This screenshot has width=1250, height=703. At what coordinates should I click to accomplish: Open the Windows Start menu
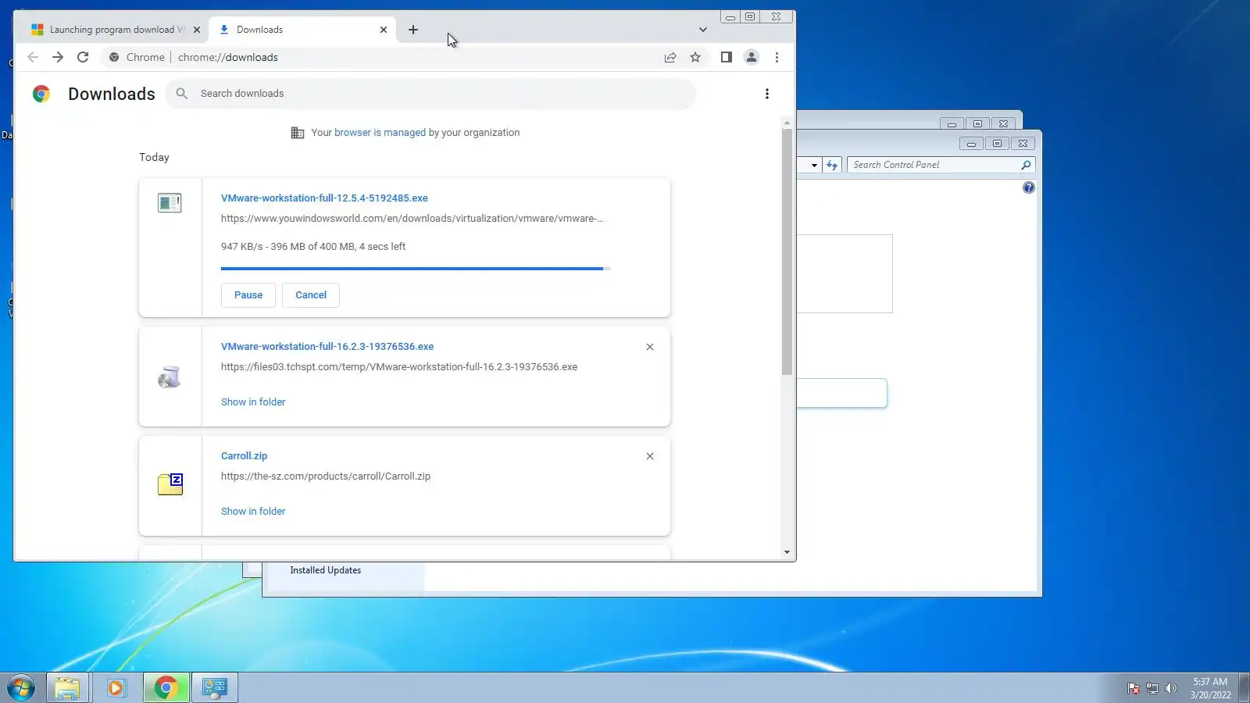click(x=21, y=688)
